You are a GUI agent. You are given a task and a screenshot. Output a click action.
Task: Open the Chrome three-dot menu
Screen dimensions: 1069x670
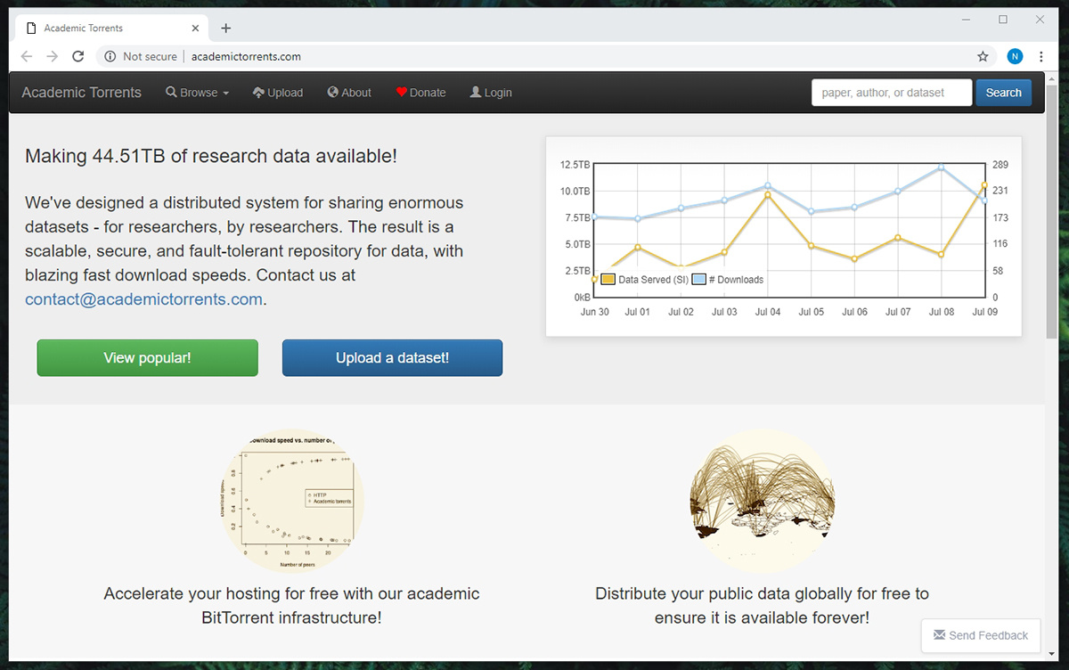1041,56
